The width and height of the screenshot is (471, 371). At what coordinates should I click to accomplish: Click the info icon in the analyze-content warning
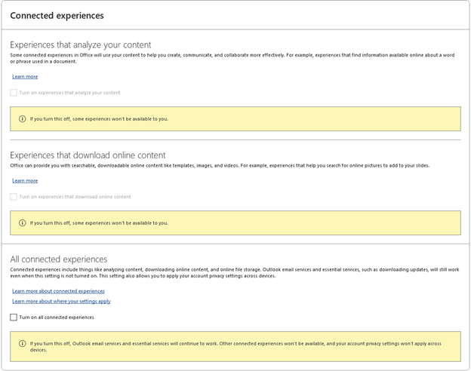(x=22, y=119)
